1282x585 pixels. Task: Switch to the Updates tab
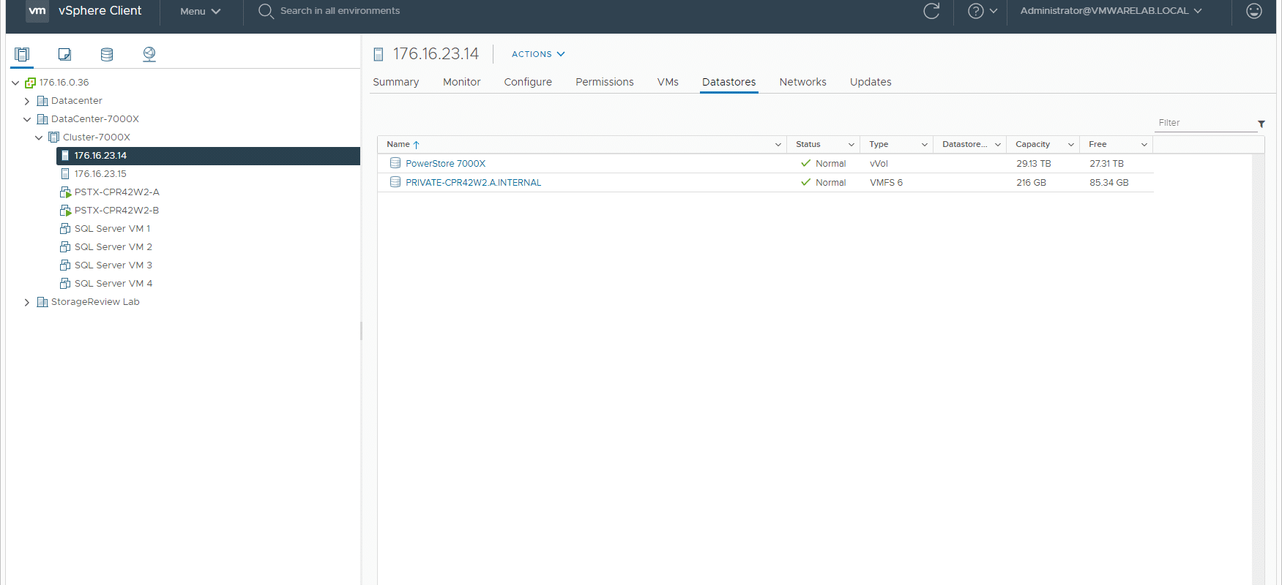(x=871, y=82)
